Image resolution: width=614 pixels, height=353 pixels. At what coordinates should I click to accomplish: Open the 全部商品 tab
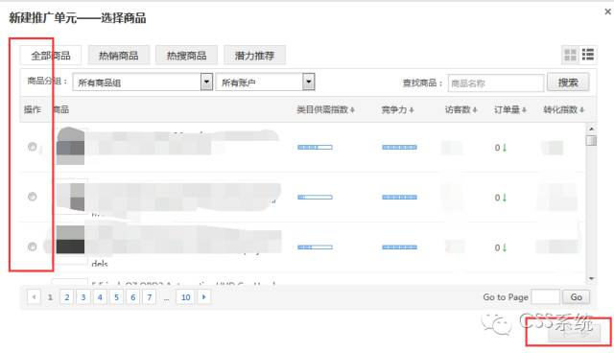[51, 56]
